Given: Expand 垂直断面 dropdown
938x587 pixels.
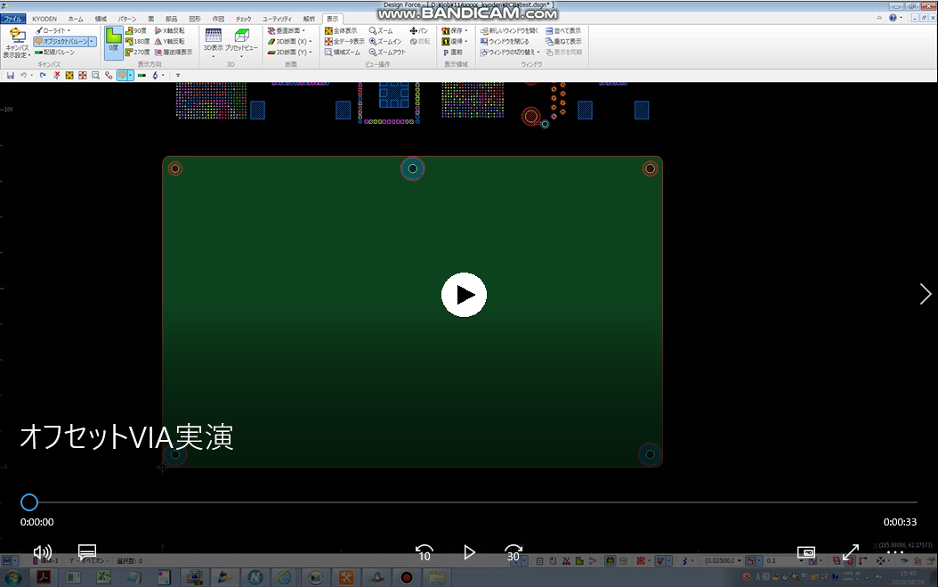Looking at the screenshot, I should coord(303,30).
